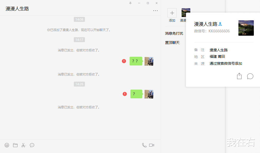Image resolution: width=260 pixels, height=153 pixels.
Task: Click 添加 to add a member
Action: (172, 12)
